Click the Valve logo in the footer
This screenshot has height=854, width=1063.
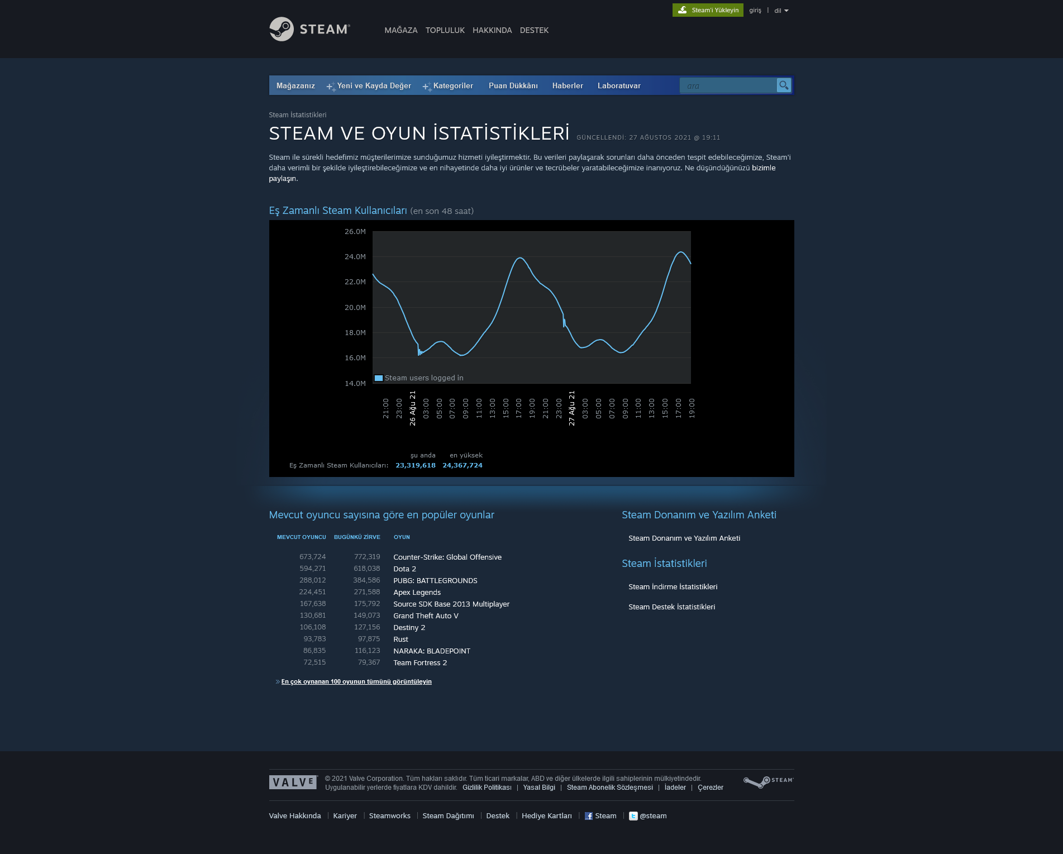[x=293, y=782]
